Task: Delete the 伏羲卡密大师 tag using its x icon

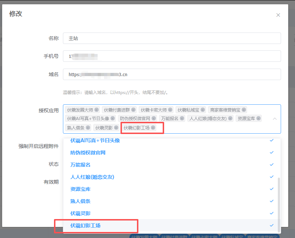Action: click(x=170, y=110)
